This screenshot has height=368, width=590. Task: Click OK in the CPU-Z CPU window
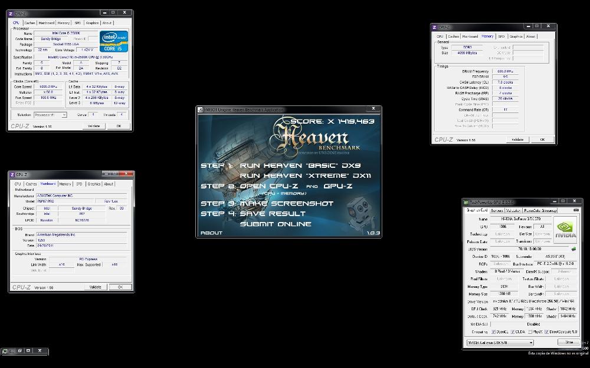[x=119, y=126]
